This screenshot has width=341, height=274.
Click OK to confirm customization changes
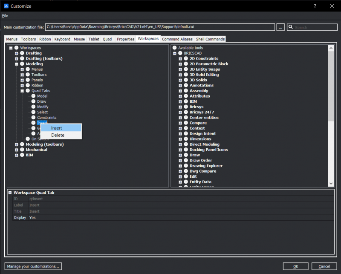[295, 266]
